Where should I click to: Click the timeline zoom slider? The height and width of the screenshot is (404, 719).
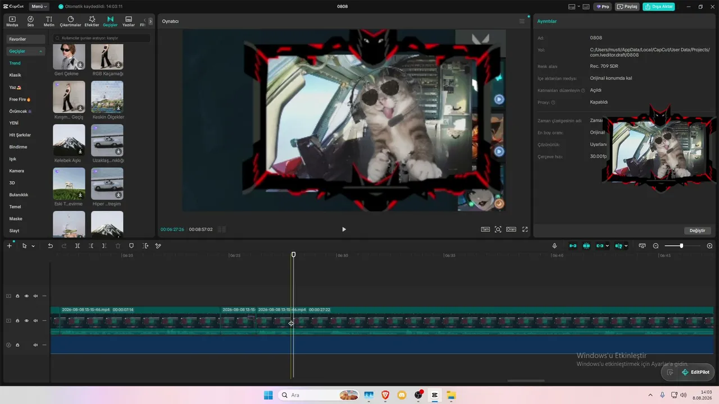click(x=682, y=246)
